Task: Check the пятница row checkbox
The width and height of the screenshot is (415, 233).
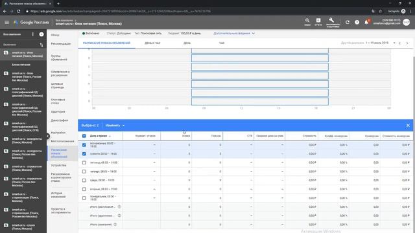Action: (x=84, y=162)
